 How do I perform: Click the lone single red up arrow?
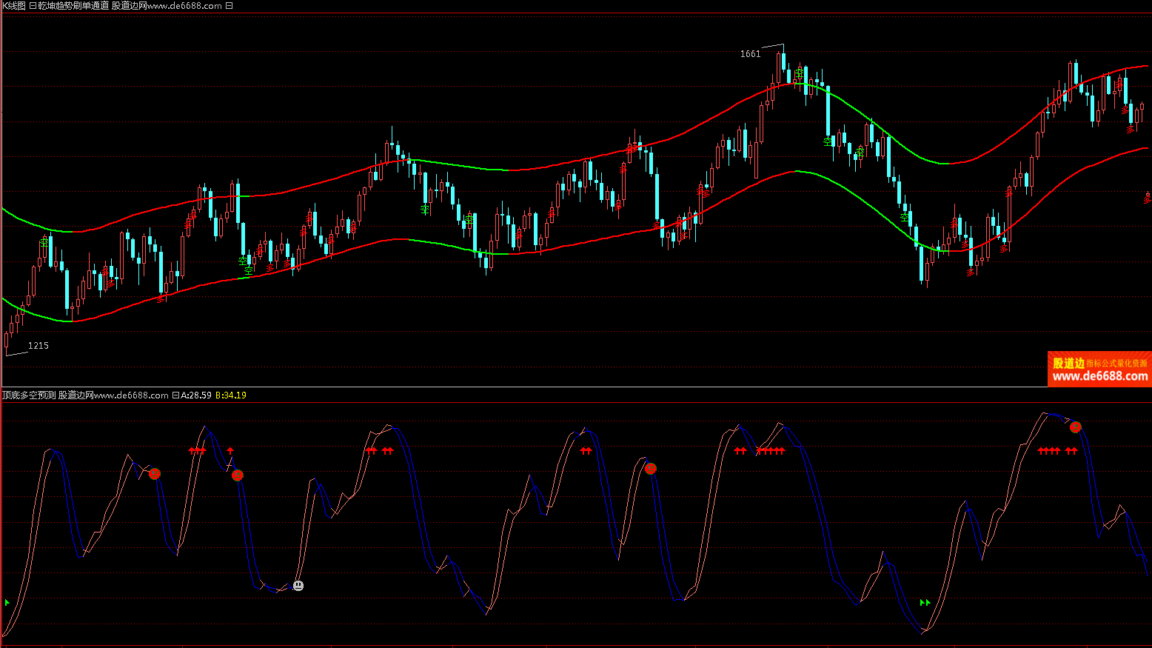point(230,450)
